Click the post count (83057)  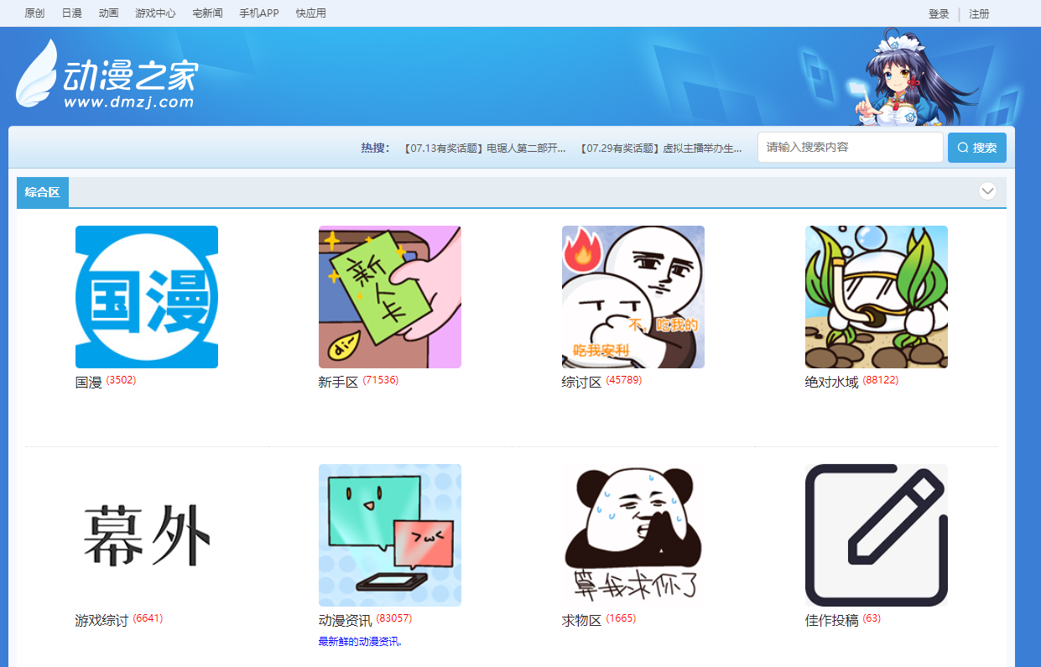(394, 618)
